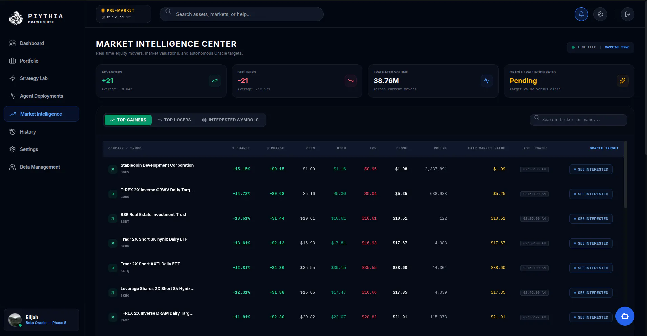Click the Evaluated Volume pulse icon

click(x=487, y=81)
